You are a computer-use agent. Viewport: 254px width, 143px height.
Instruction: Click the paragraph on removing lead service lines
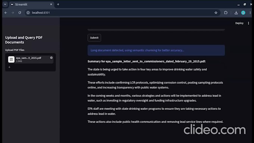[155, 122]
